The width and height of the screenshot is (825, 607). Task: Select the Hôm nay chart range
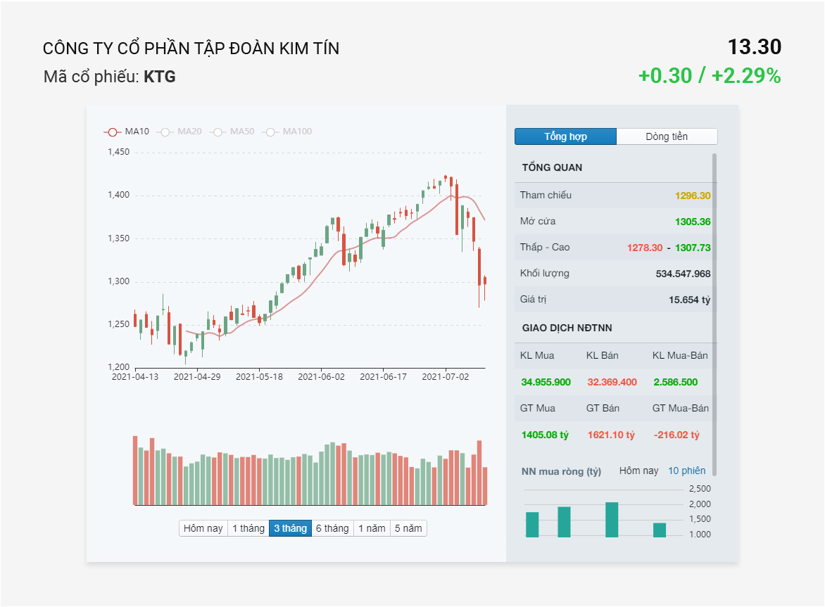click(203, 528)
